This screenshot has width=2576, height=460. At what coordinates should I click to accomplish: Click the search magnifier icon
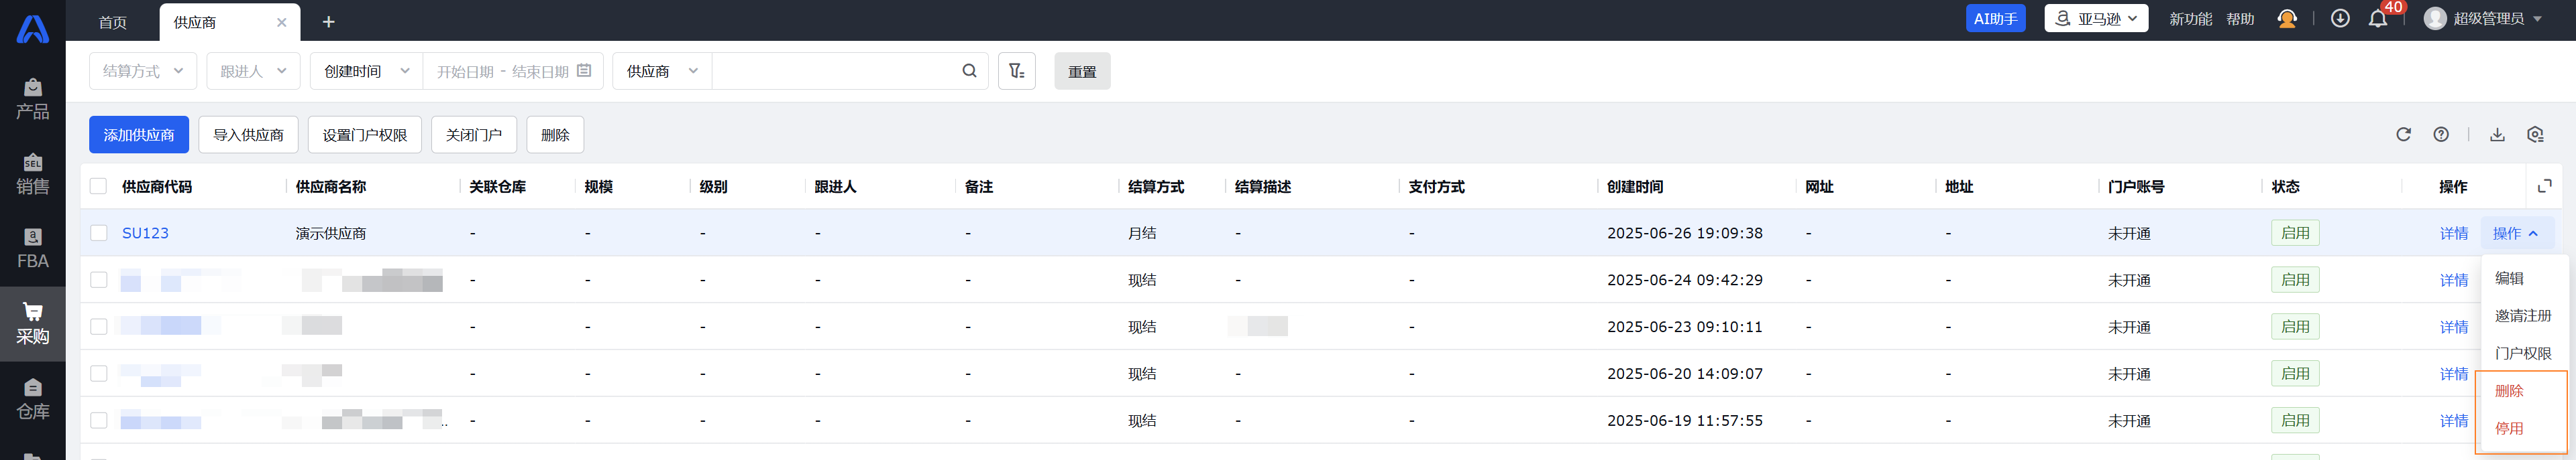969,71
